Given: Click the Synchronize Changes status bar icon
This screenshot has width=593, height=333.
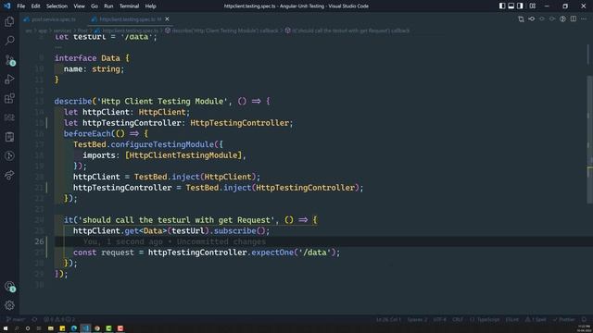Looking at the screenshot, I should tap(34, 319).
